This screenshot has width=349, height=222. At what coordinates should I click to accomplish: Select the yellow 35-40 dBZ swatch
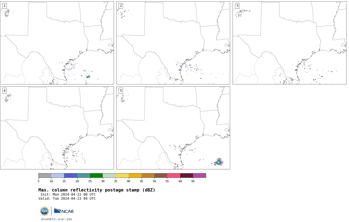click(122, 176)
